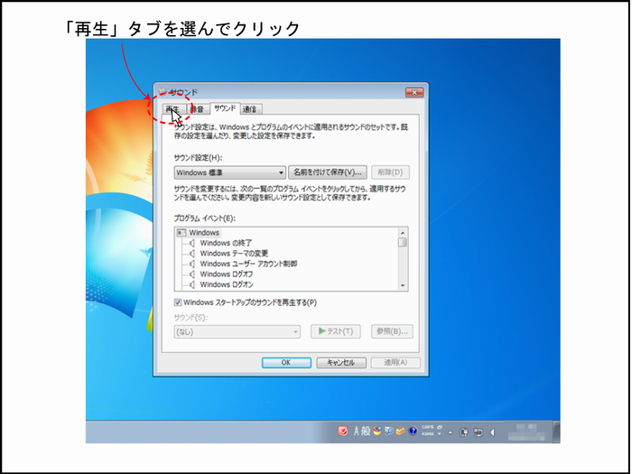Click the Windows group icon in event list
Screen dimensions: 632x474
(181, 233)
